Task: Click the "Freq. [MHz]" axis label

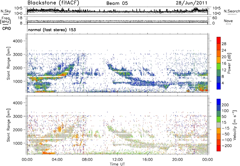Action: tap(5, 20)
